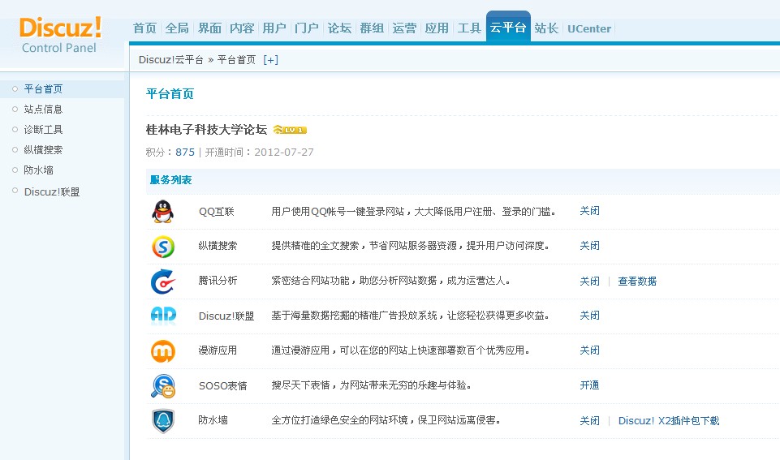The width and height of the screenshot is (780, 460).
Task: Go to 站点信息 in sidebar
Action: click(43, 110)
